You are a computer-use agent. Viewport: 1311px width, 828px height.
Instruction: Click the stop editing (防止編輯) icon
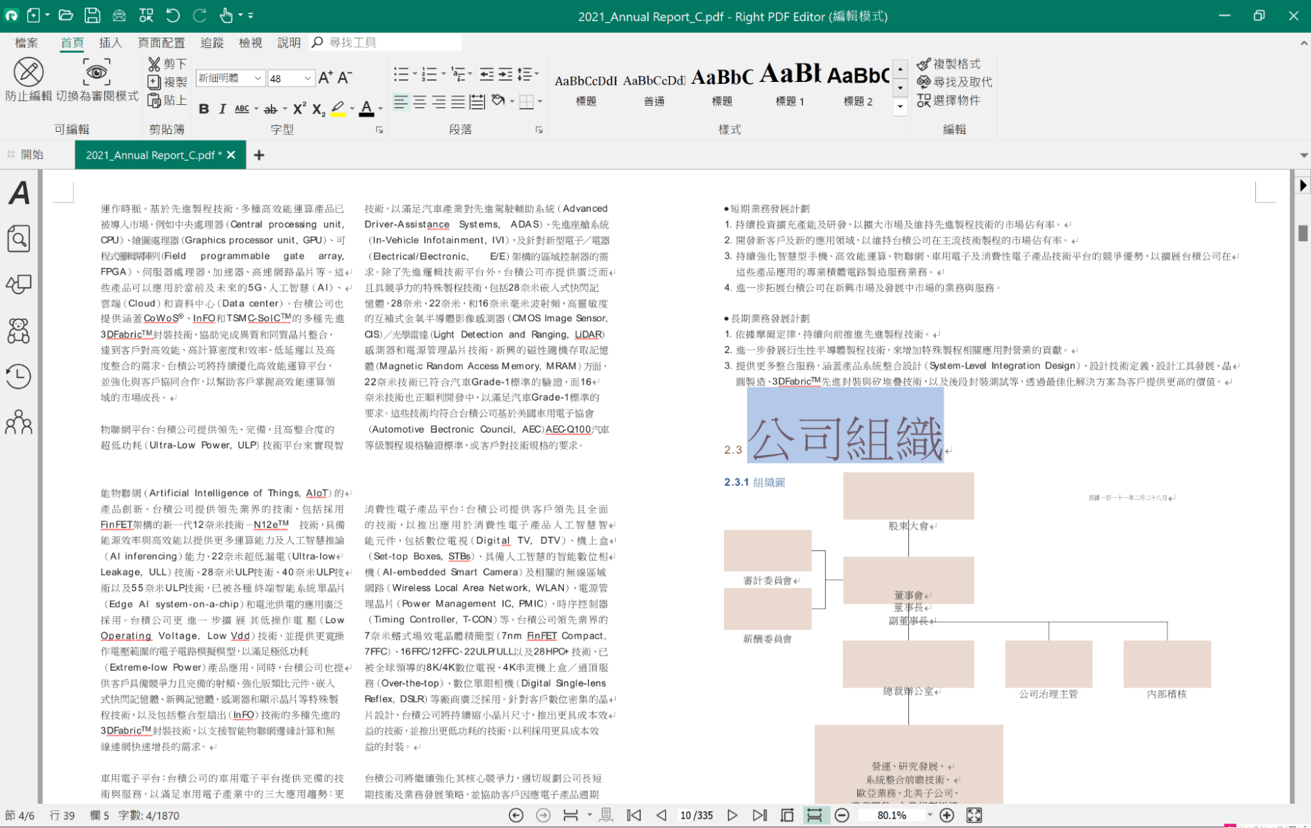pyautogui.click(x=28, y=73)
